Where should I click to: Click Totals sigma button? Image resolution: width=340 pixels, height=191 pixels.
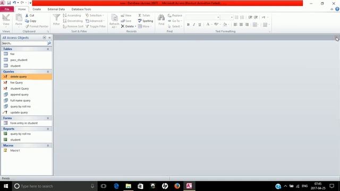(x=144, y=15)
